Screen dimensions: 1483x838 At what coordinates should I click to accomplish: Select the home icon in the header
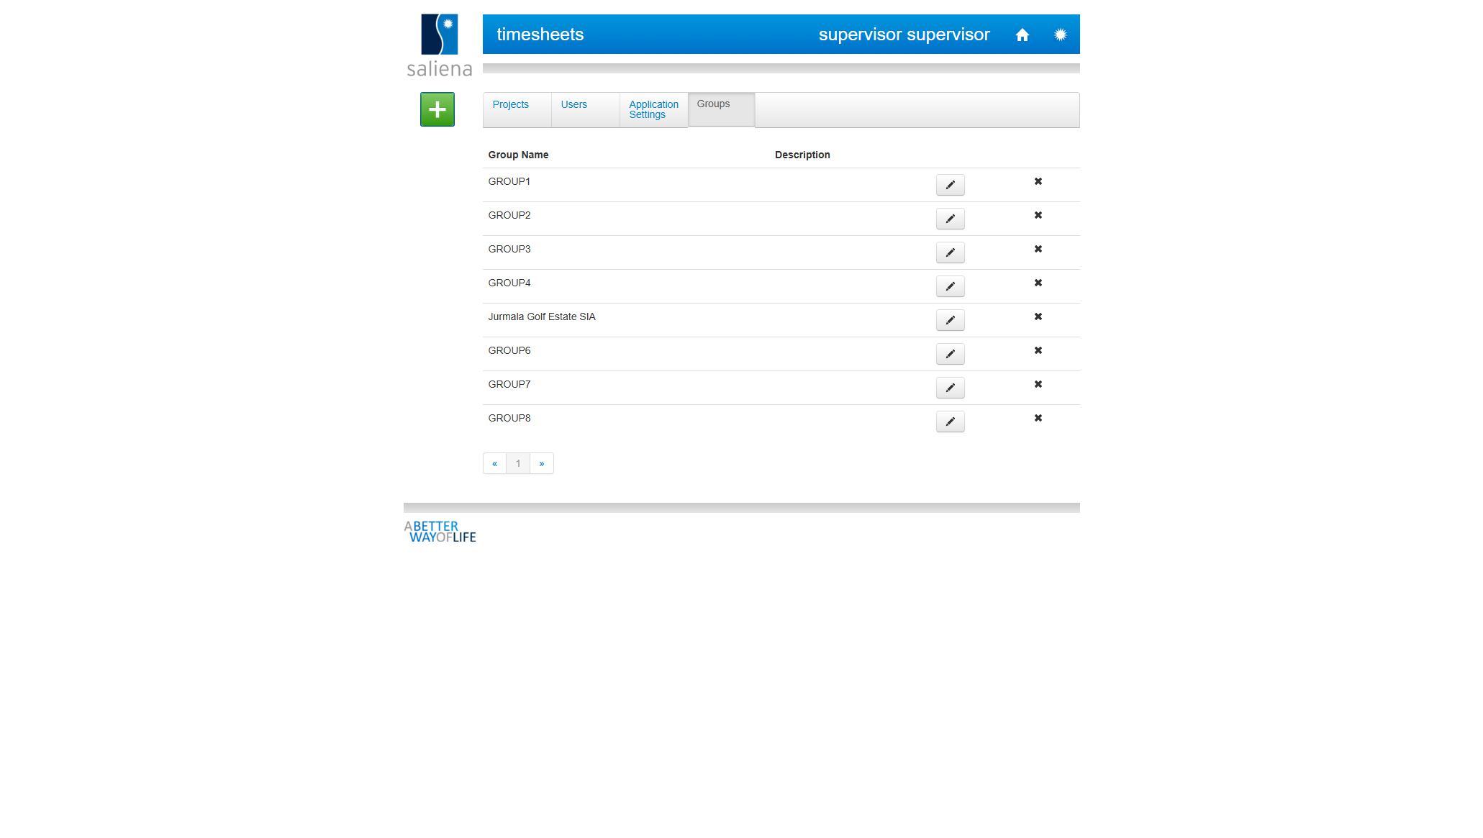pyautogui.click(x=1022, y=34)
